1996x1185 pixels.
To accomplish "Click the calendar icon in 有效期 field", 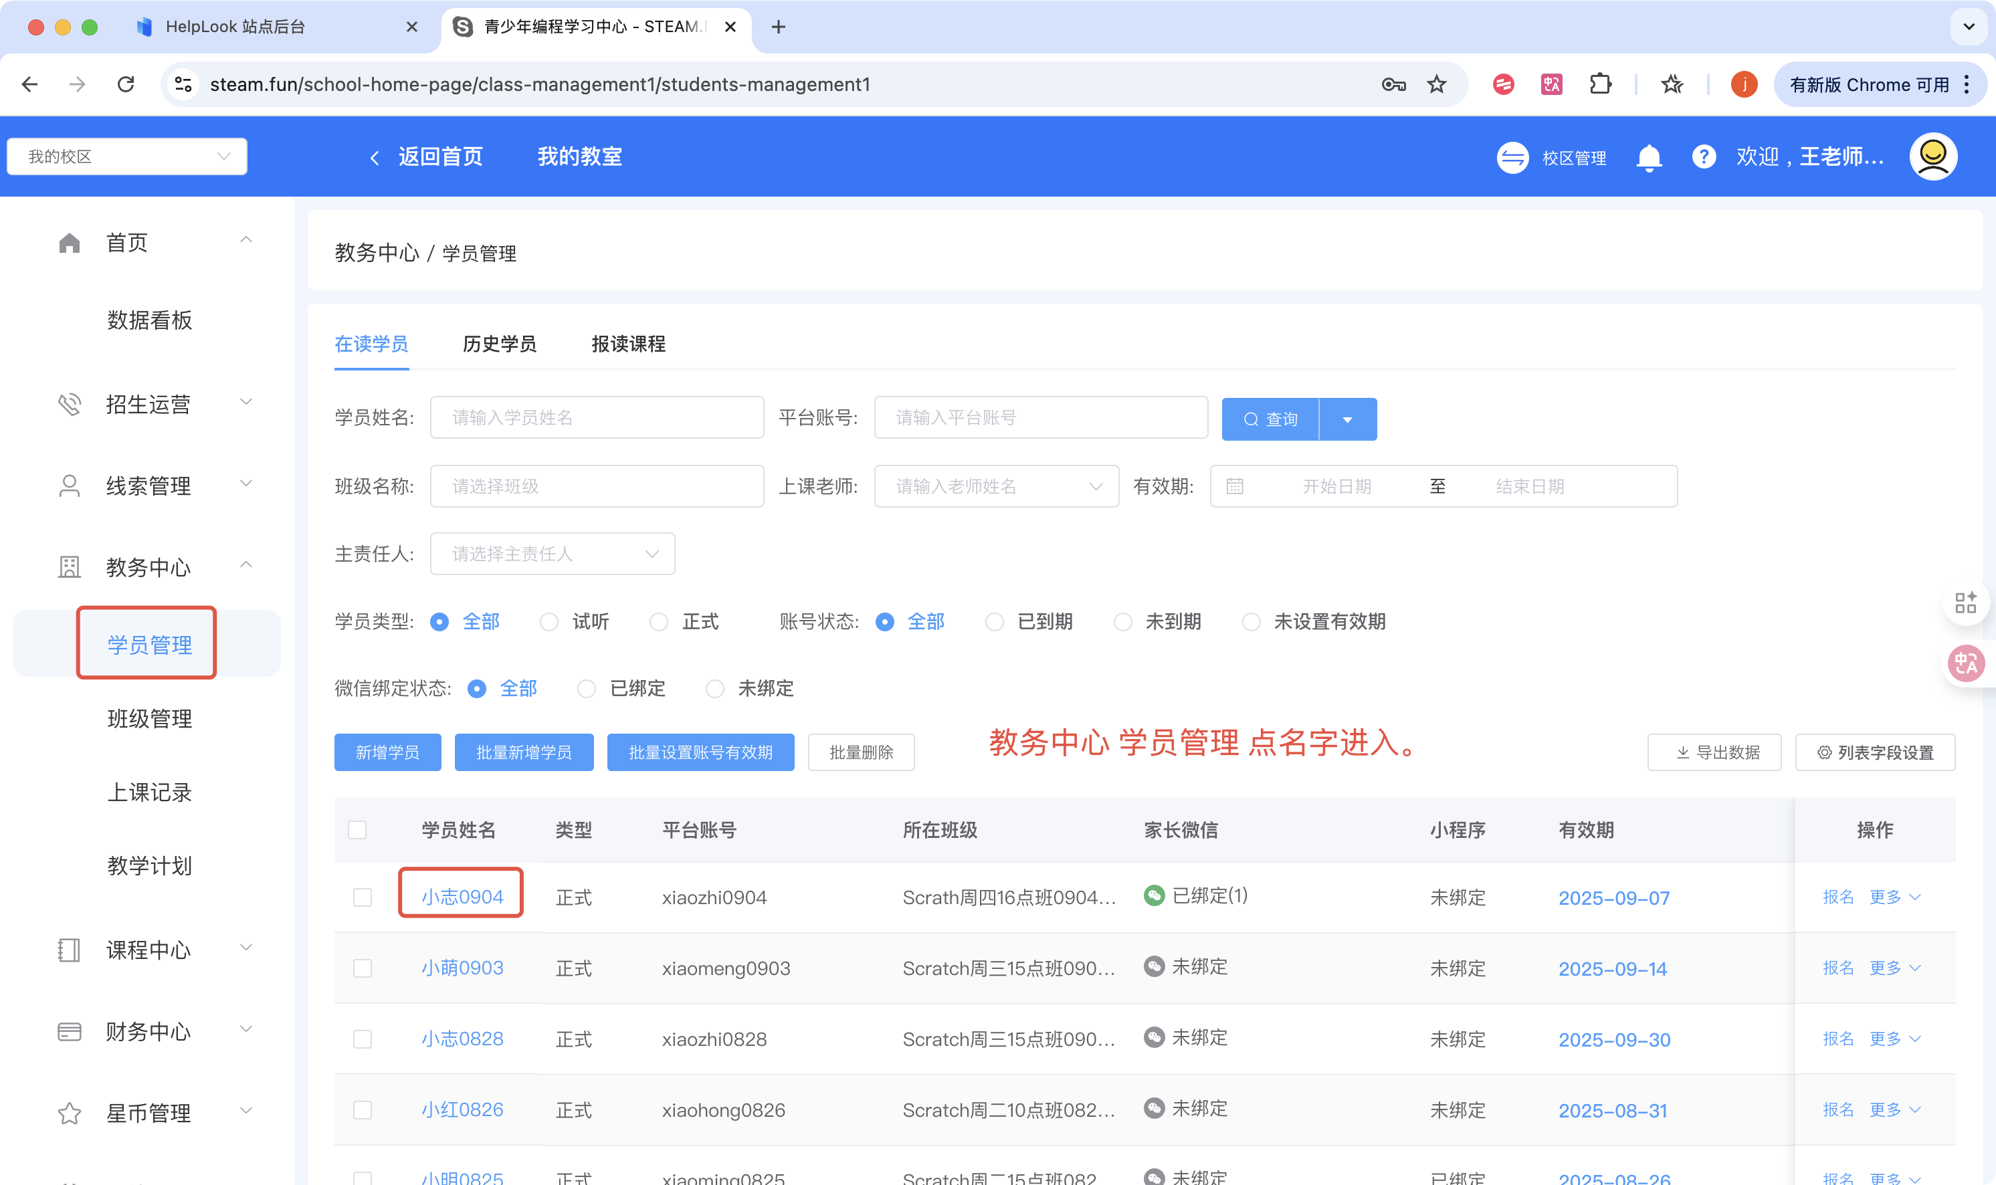I will coord(1235,486).
